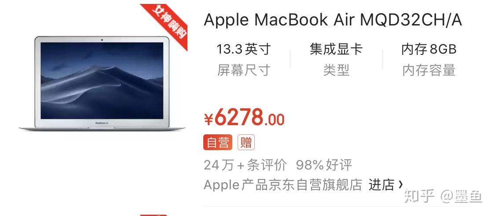Select the 集成显卡 spec value
Screen dimensions: 495x216
click(x=336, y=50)
